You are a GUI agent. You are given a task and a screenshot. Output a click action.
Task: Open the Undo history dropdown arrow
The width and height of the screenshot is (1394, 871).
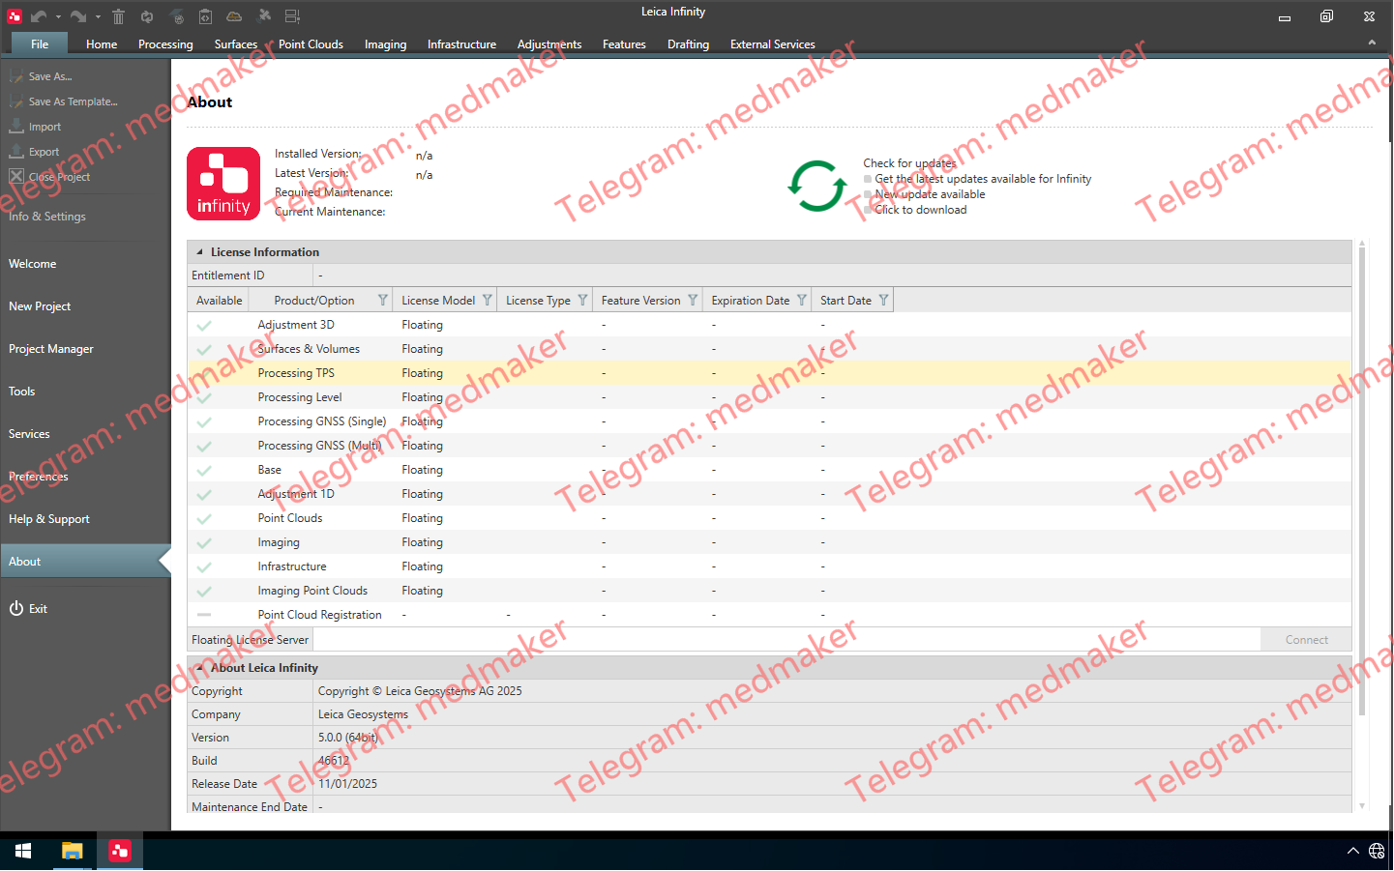click(x=58, y=15)
